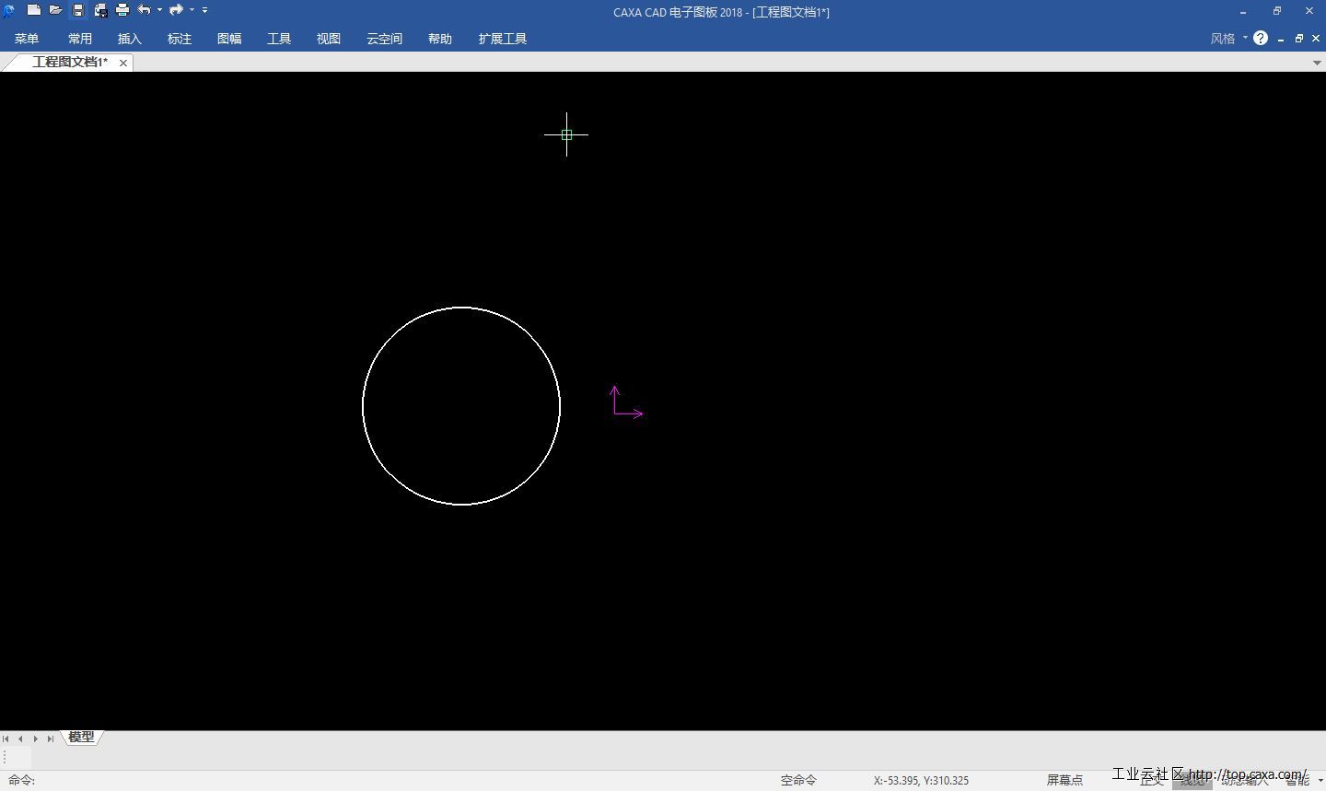1326x791 pixels.
Task: Open the 菜单 menu button
Action: click(x=27, y=39)
